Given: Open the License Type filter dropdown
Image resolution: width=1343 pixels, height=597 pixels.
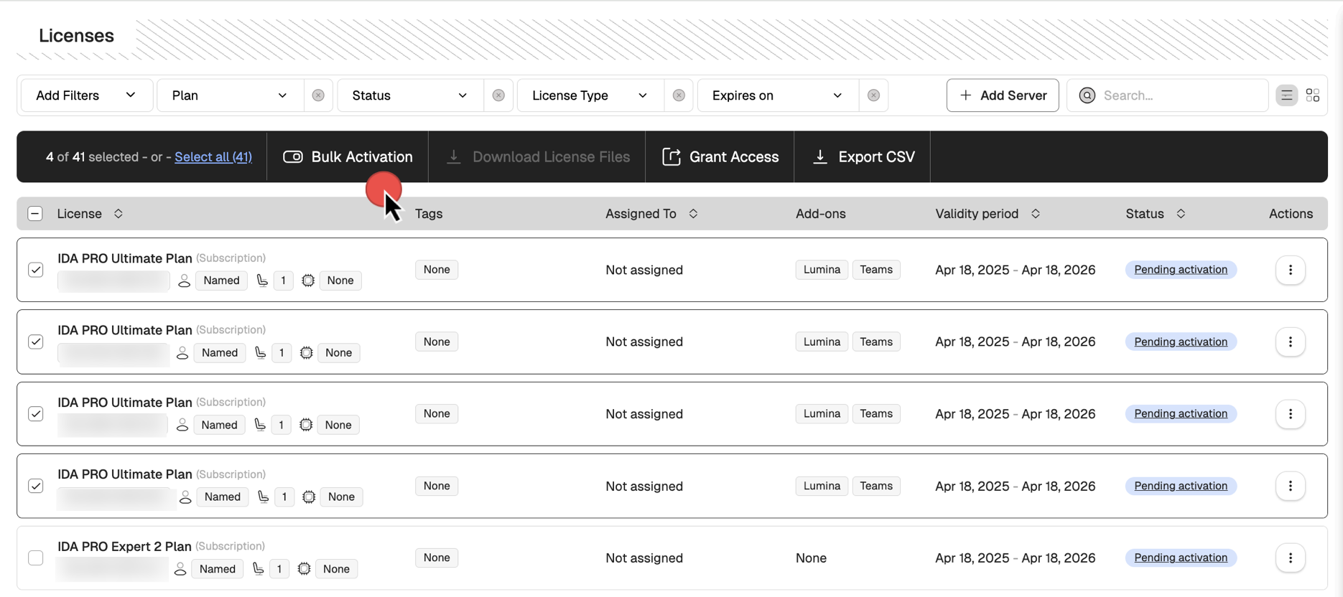Looking at the screenshot, I should click(x=590, y=95).
